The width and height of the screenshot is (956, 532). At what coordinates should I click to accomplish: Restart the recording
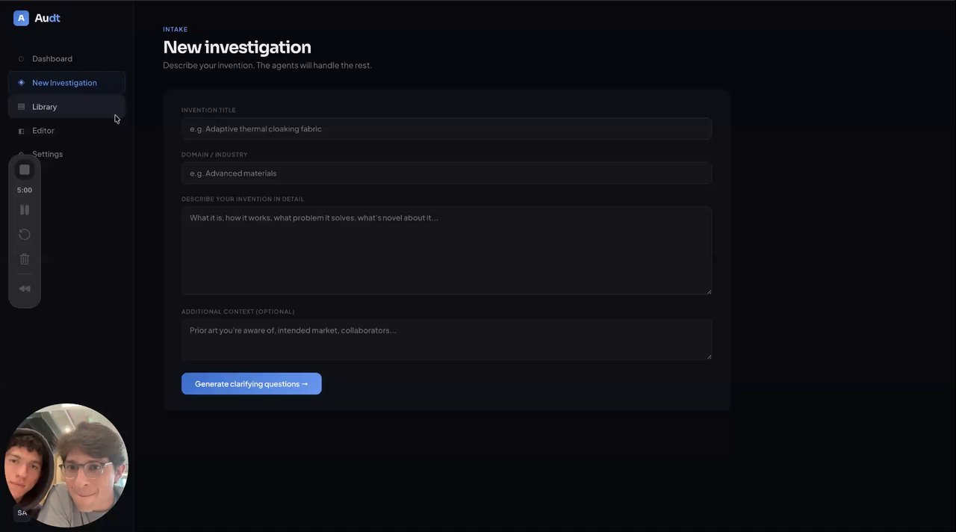click(25, 235)
